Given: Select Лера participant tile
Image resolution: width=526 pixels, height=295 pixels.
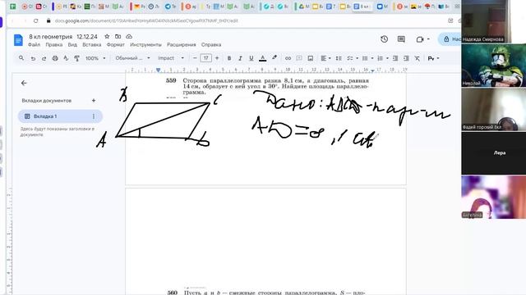Looking at the screenshot, I should 493,153.
